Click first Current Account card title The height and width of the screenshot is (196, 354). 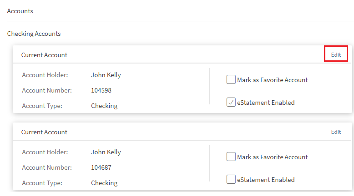[x=44, y=55]
